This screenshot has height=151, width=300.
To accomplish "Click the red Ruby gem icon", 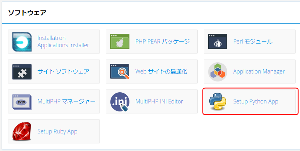I will [x=22, y=131].
